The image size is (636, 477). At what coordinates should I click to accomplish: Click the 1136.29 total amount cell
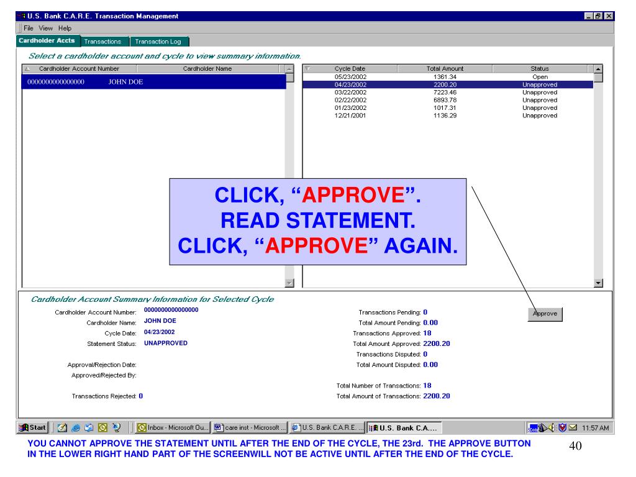(445, 115)
